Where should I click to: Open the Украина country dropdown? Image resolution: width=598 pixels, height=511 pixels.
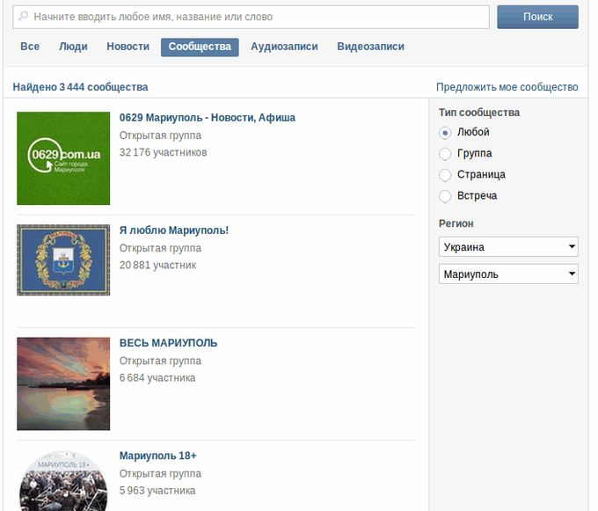pyautogui.click(x=508, y=247)
